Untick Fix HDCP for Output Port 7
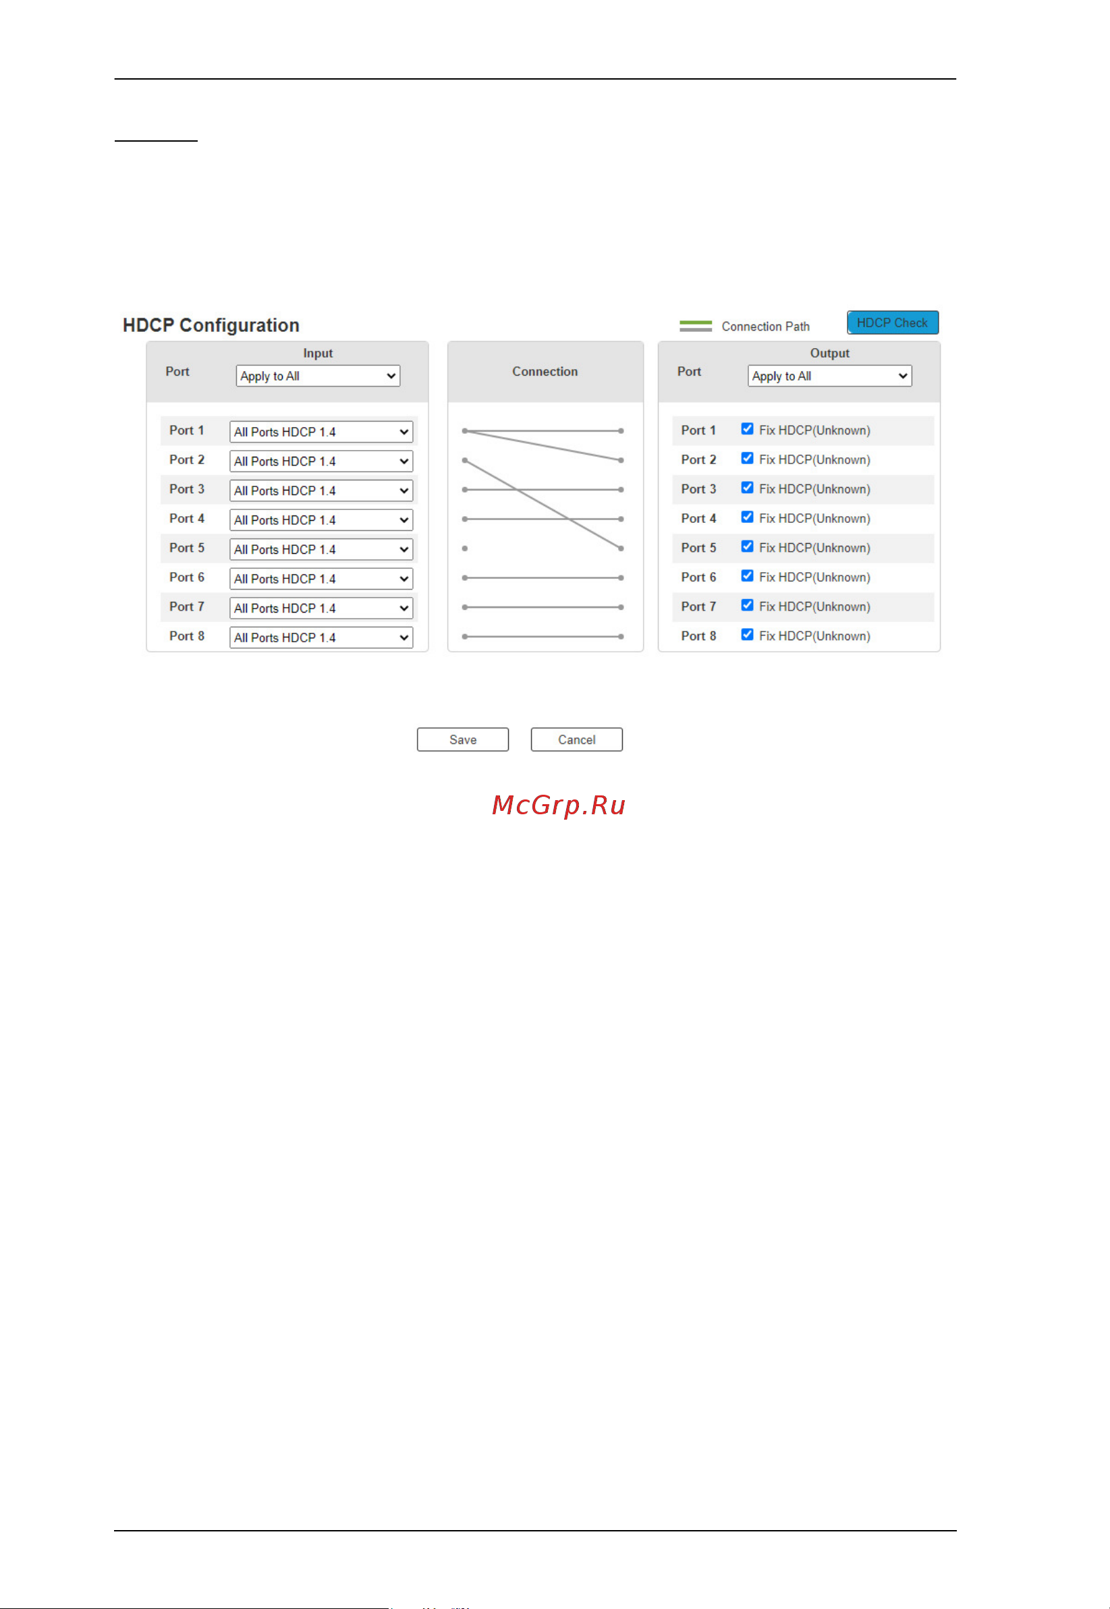This screenshot has width=1110, height=1609. tap(747, 605)
